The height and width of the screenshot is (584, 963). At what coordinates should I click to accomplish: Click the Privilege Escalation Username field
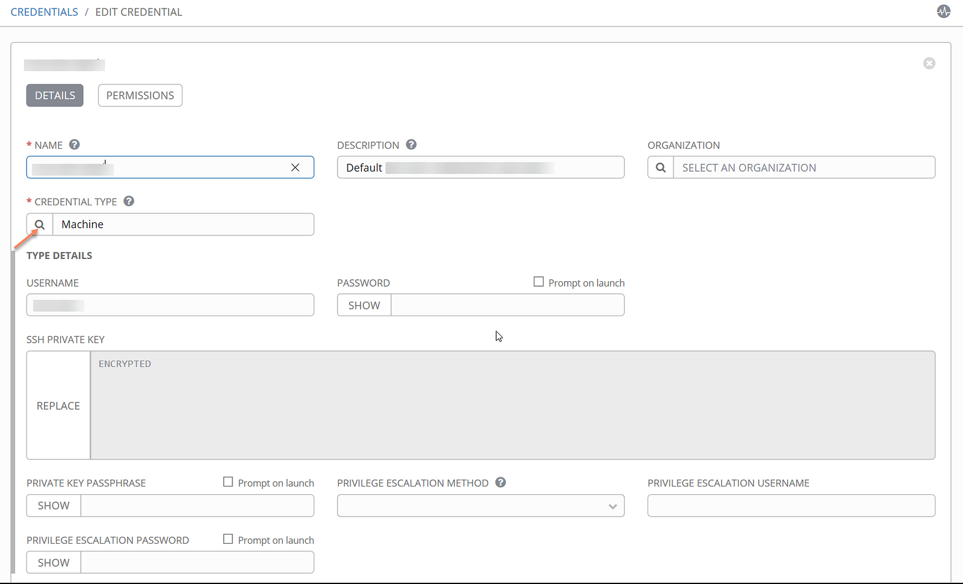791,506
